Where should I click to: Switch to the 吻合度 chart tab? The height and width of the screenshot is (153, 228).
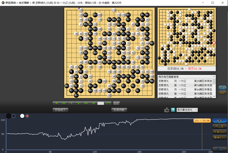tap(220, 126)
